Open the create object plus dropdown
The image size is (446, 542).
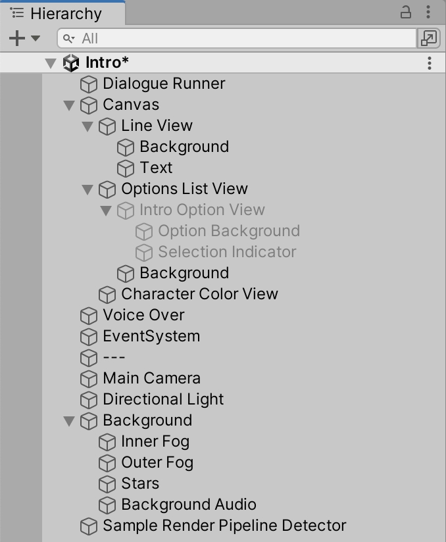click(x=24, y=38)
